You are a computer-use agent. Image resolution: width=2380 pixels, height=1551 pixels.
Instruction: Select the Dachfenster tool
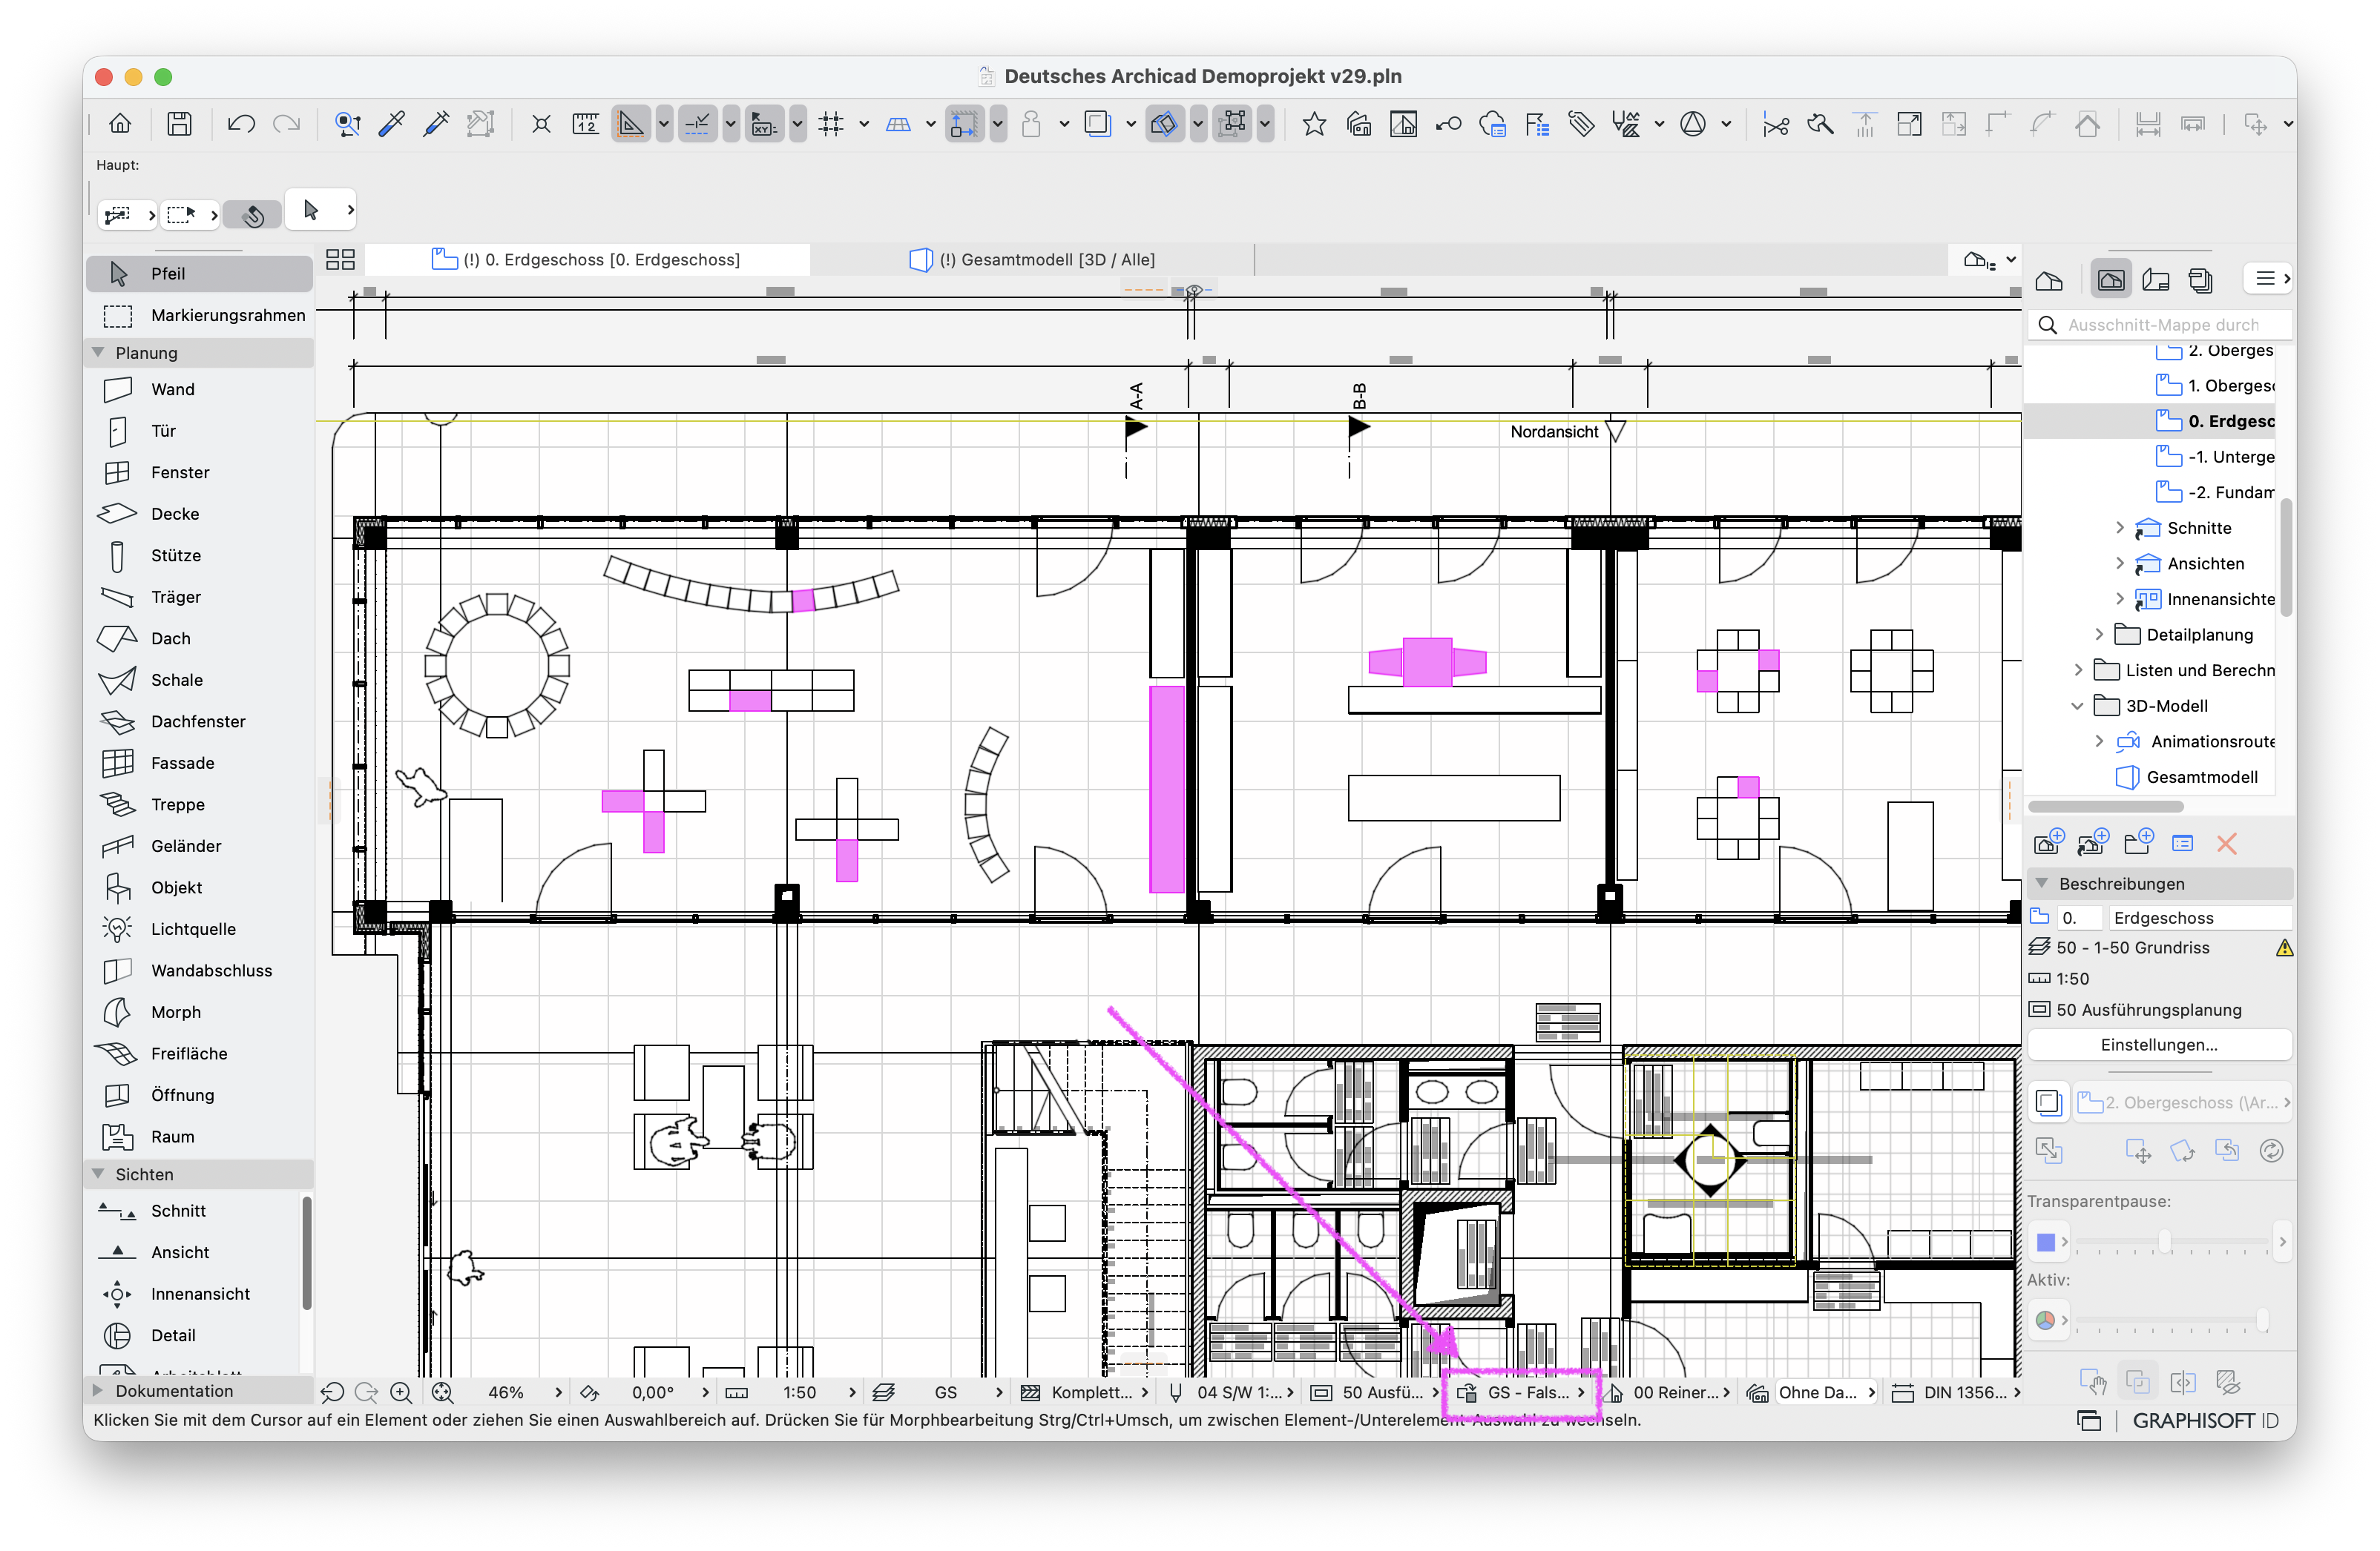[200, 721]
